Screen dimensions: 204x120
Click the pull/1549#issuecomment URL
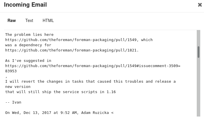point(92,66)
